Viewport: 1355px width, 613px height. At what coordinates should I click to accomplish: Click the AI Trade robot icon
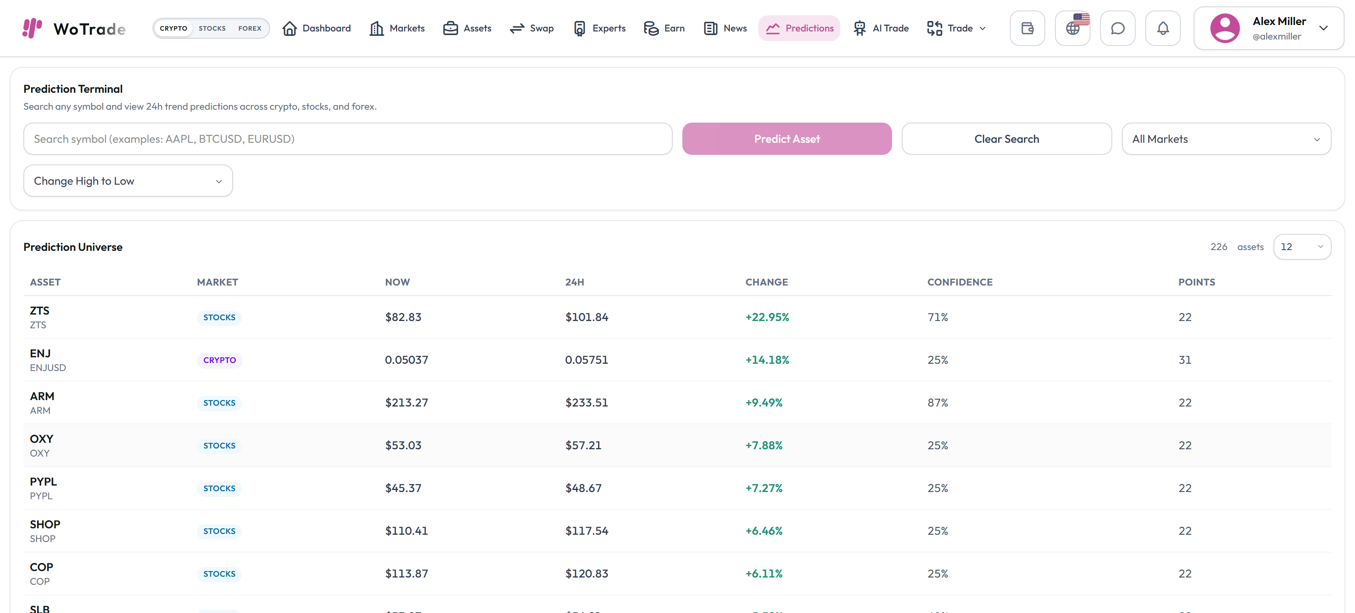click(x=859, y=28)
